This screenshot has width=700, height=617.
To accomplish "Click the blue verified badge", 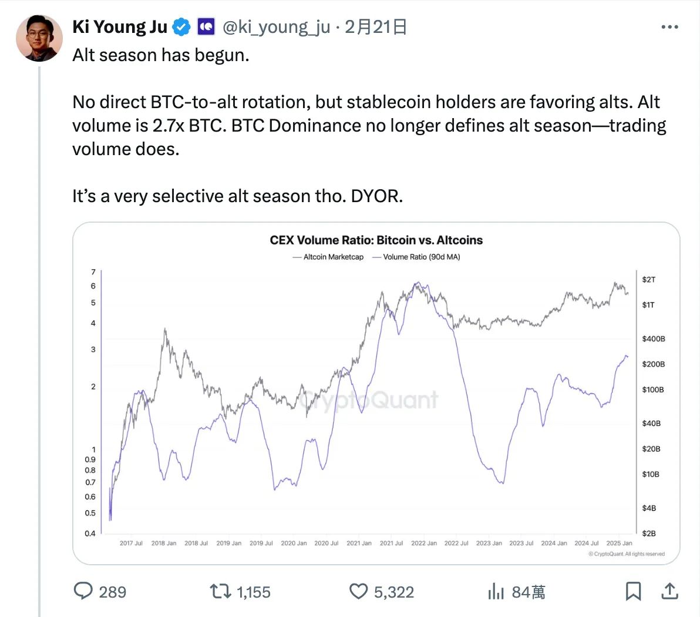I will click(x=181, y=27).
